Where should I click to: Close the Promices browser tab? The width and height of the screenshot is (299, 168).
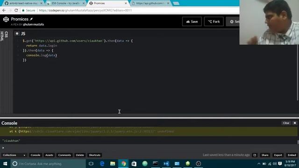coord(126,3)
